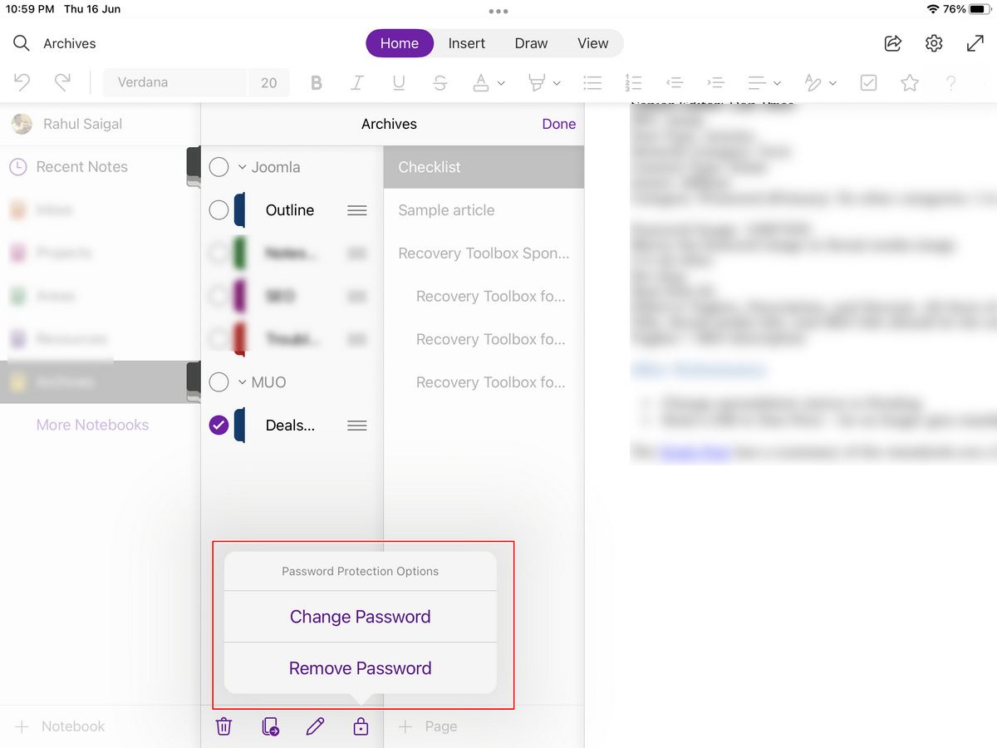Tap the reorder handle next to Outline

point(357,210)
